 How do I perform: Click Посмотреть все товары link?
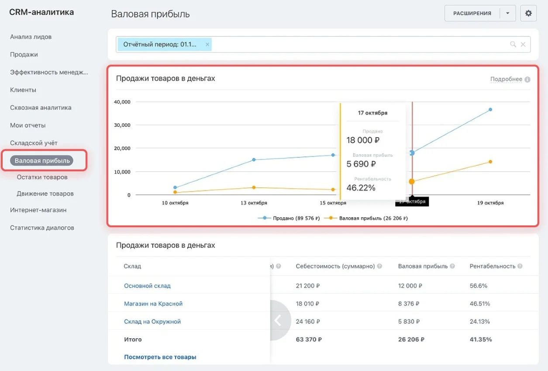(x=160, y=357)
